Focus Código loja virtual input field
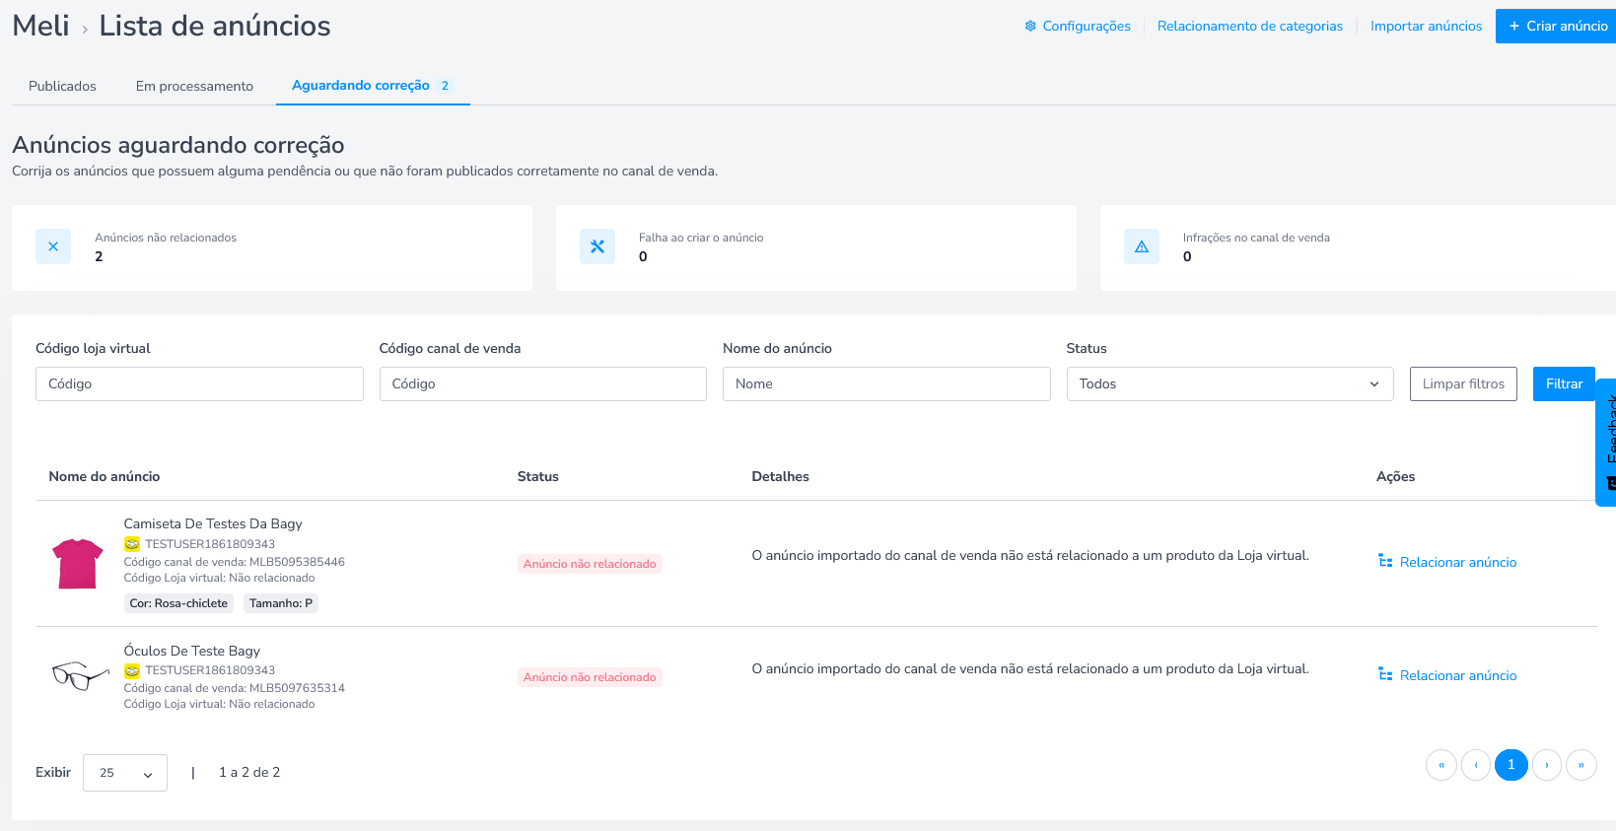Image resolution: width=1616 pixels, height=831 pixels. point(199,383)
